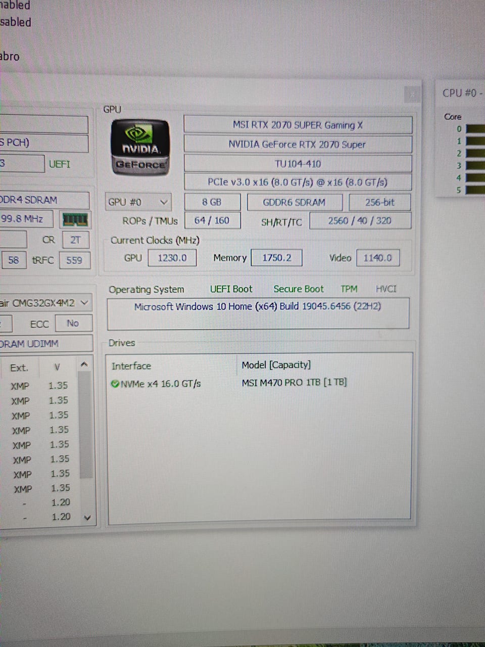
Task: Click the ECC No value field
Action: pos(73,323)
